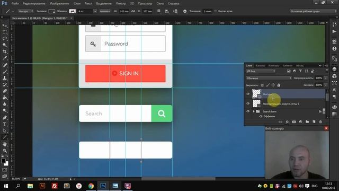
Task: Select the Healing Brush tool
Action: (x=5, y=65)
